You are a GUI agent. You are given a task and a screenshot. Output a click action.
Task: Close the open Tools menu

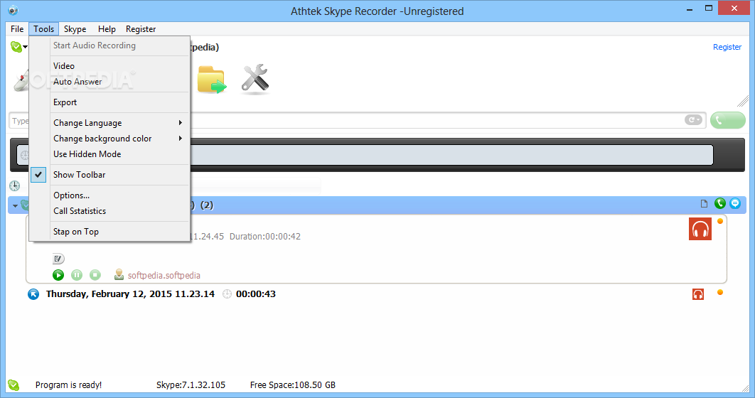click(x=44, y=29)
